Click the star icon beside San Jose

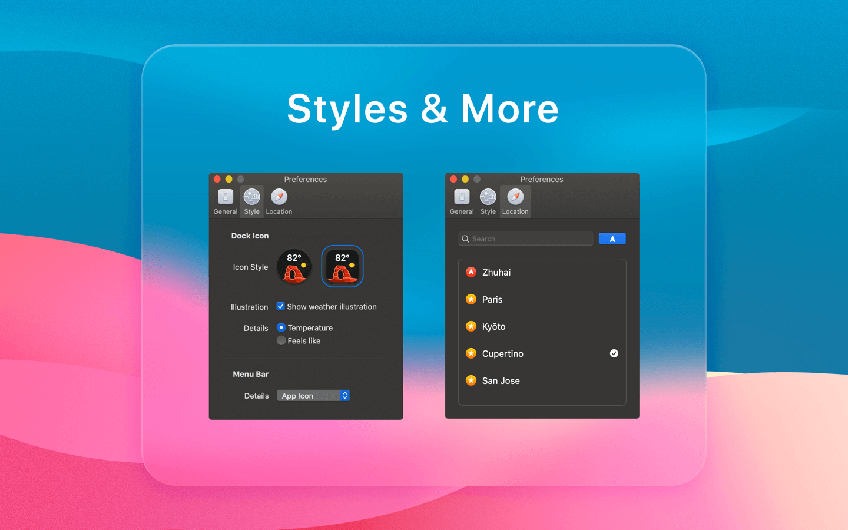point(471,380)
